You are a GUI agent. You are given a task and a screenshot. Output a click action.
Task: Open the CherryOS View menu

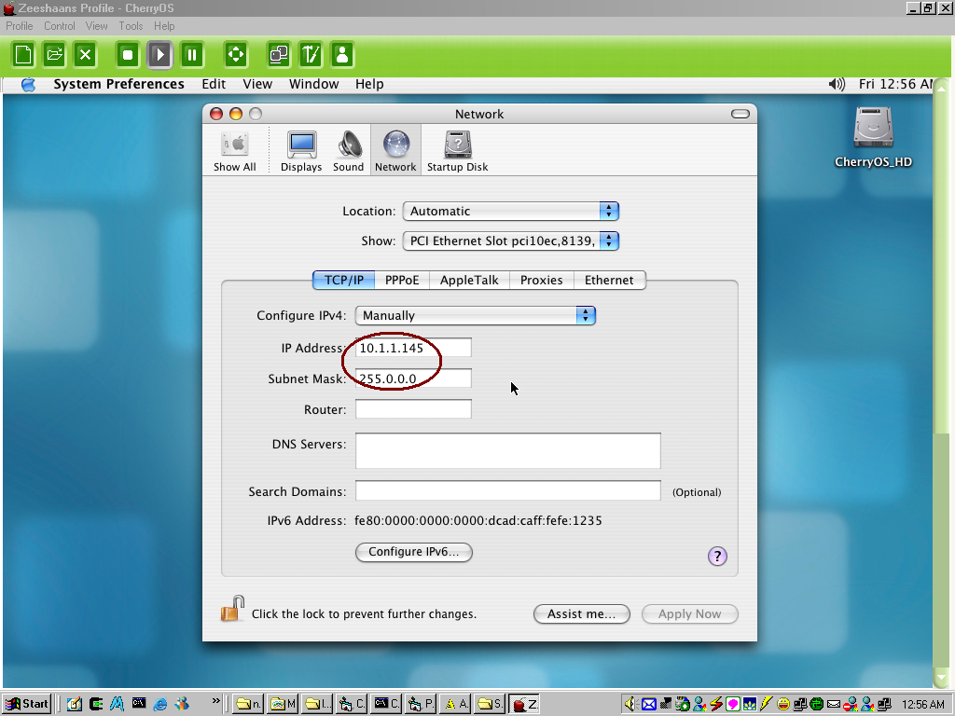[96, 26]
